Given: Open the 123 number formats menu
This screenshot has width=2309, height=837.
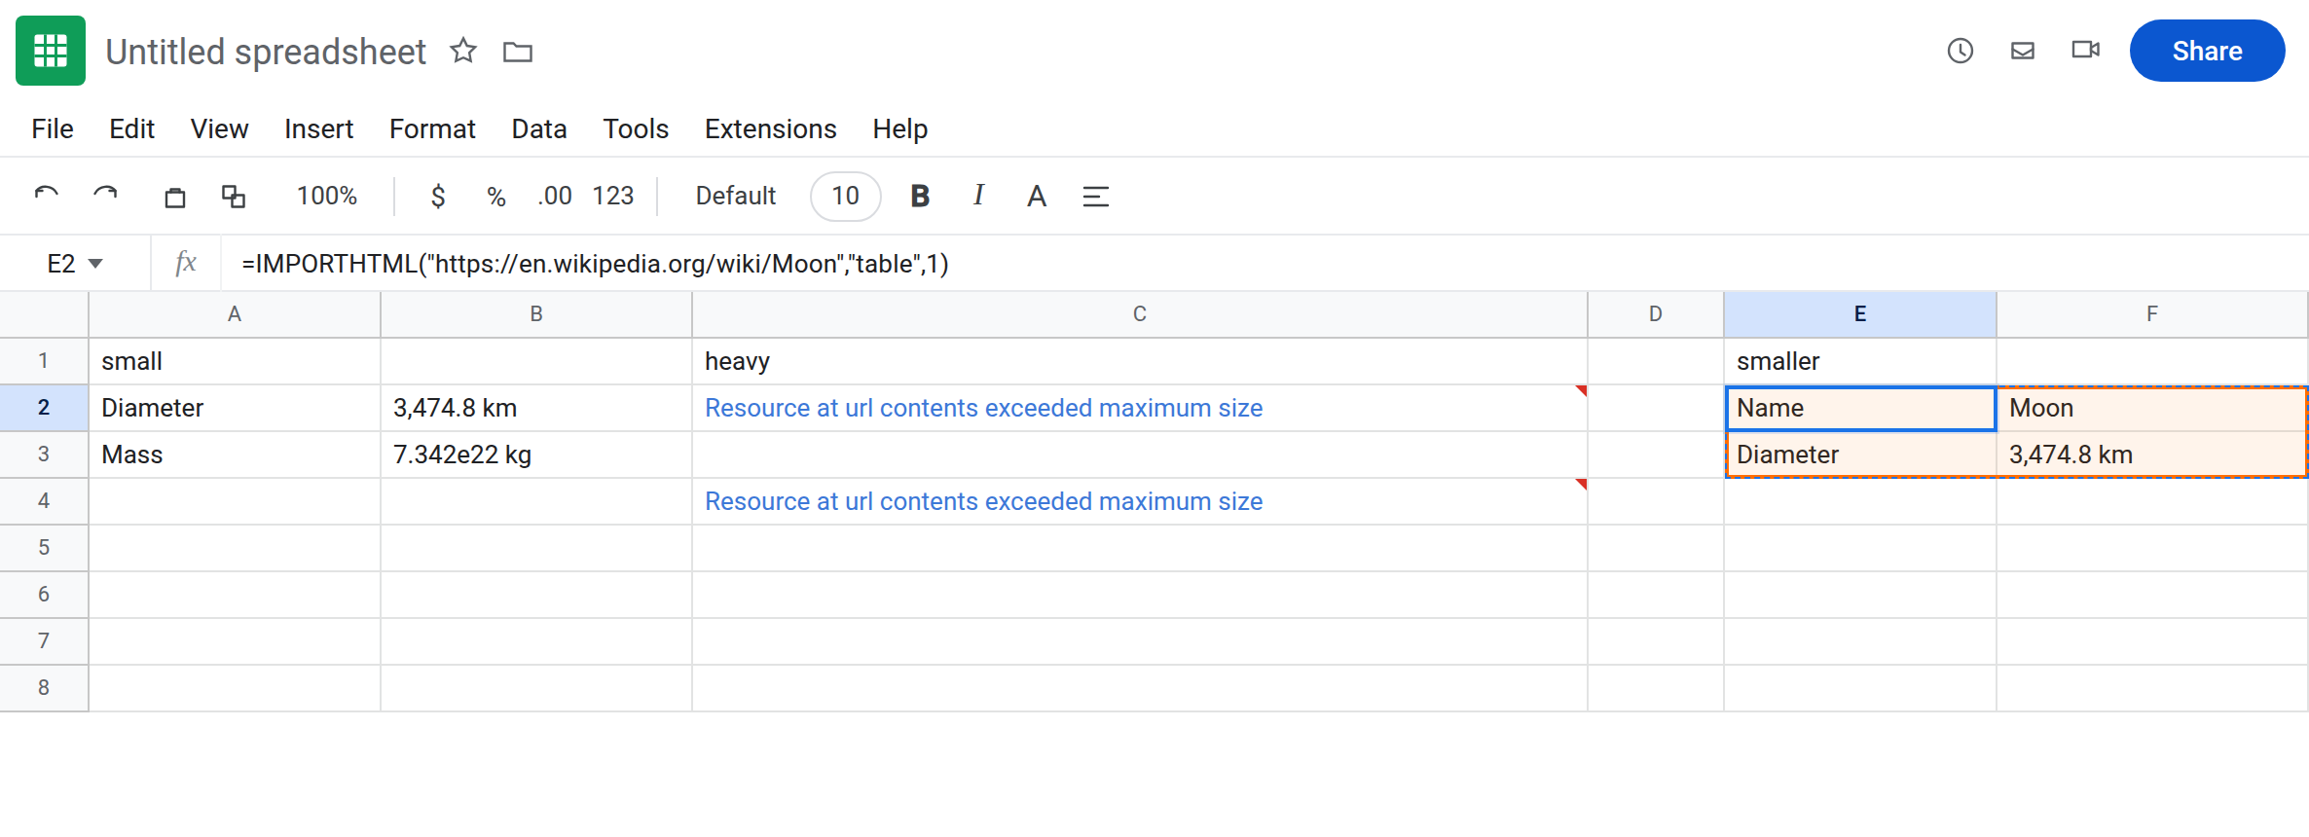Looking at the screenshot, I should [613, 197].
